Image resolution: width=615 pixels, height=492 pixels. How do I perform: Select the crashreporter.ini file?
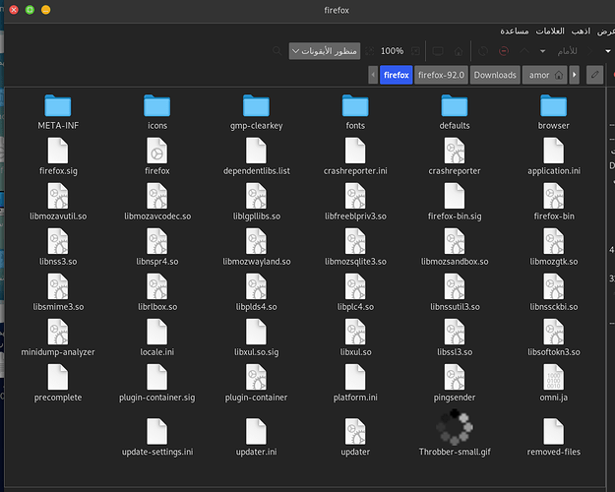tap(355, 152)
